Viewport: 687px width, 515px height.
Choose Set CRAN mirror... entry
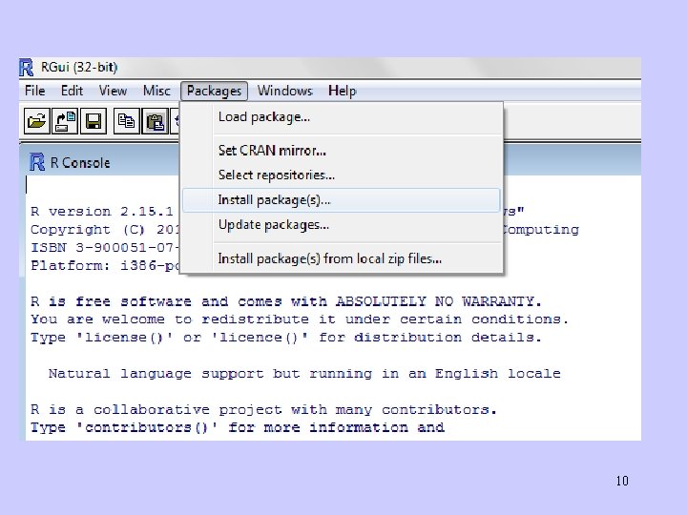click(x=342, y=151)
